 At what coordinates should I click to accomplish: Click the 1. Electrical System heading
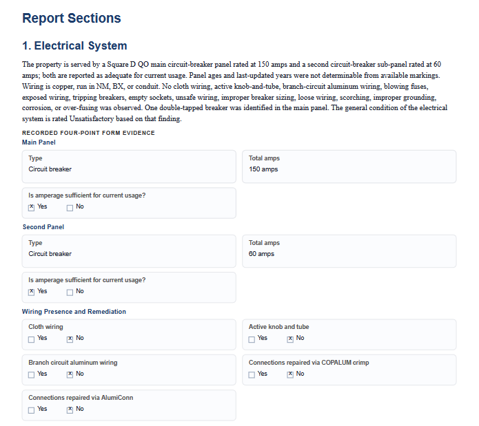pos(74,45)
